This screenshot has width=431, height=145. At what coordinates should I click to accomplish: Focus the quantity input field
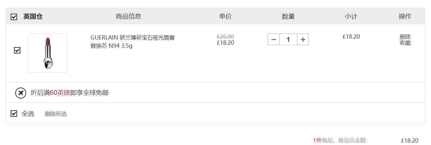[288, 40]
